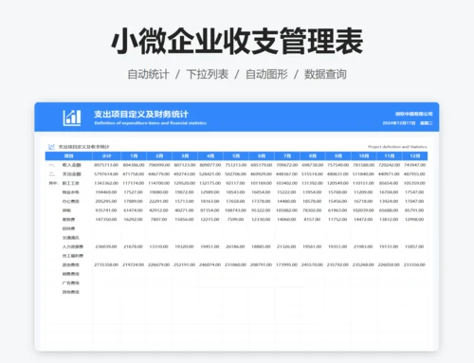Click the 其他费用 row label
474x363 pixels.
pyautogui.click(x=71, y=292)
